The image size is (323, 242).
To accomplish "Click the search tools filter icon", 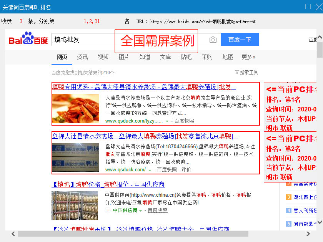I will pyautogui.click(x=237, y=72).
